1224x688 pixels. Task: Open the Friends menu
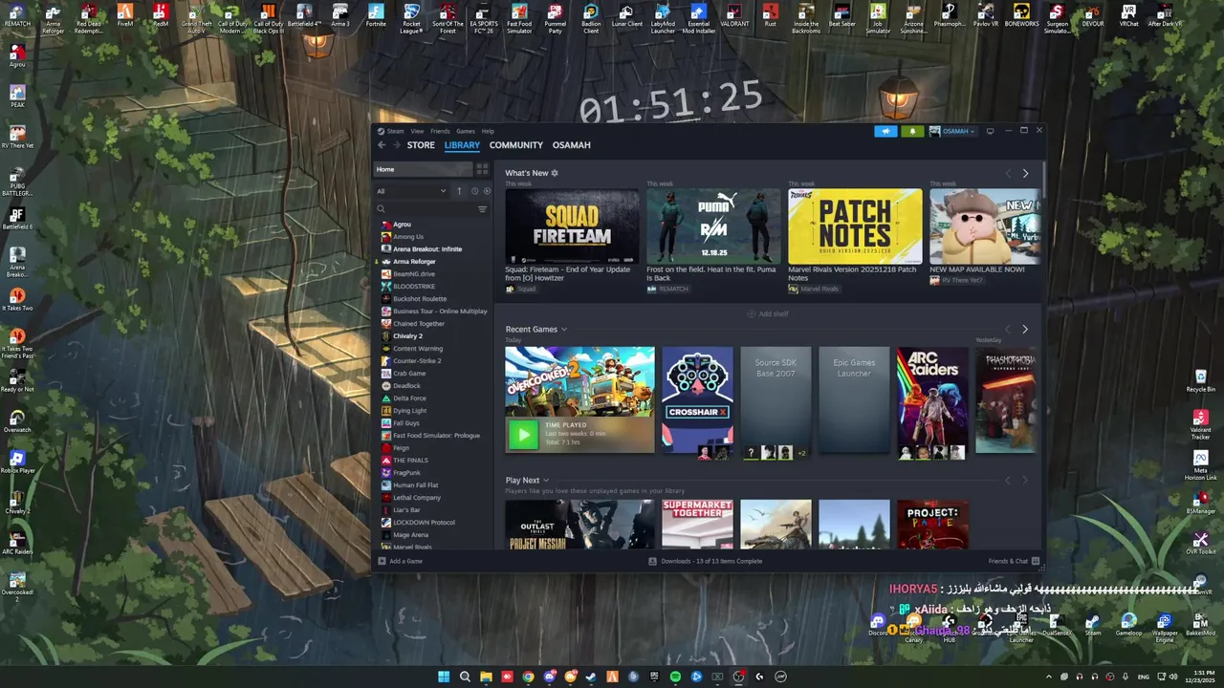pos(440,131)
